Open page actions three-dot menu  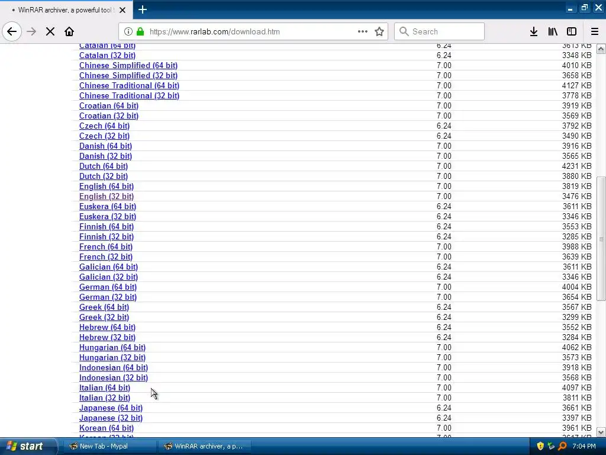(x=363, y=31)
